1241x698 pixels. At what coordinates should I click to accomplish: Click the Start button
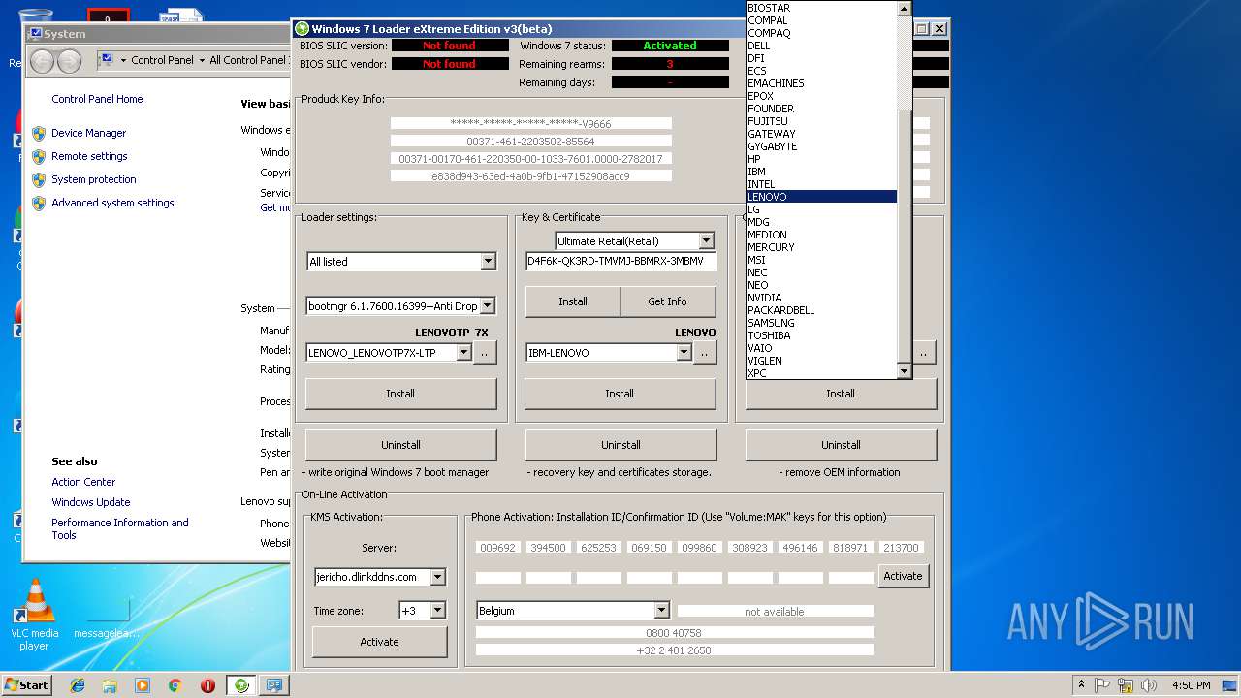coord(26,685)
